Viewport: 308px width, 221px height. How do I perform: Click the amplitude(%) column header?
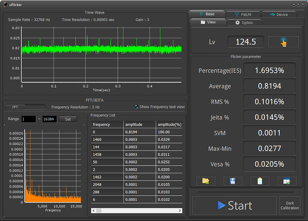point(169,125)
